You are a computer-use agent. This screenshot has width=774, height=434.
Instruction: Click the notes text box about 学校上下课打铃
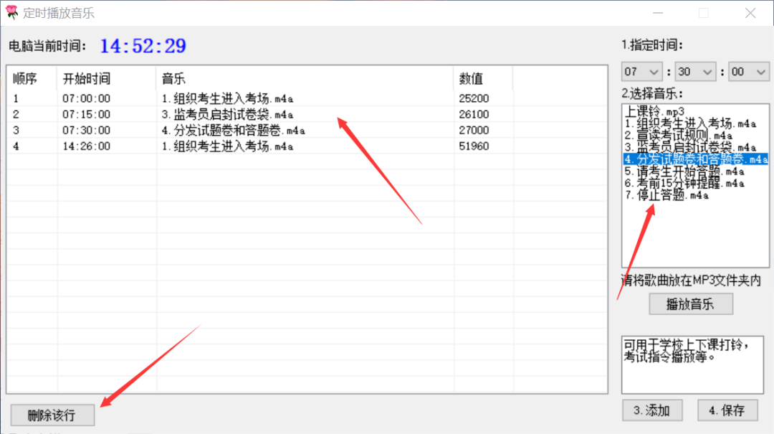(x=692, y=365)
